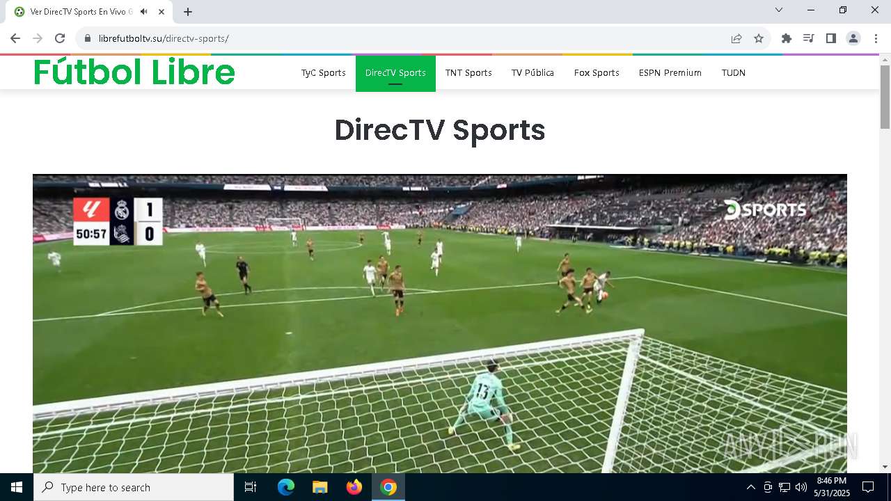The width and height of the screenshot is (891, 501).
Task: Open the Chrome three-dot menu
Action: (876, 38)
